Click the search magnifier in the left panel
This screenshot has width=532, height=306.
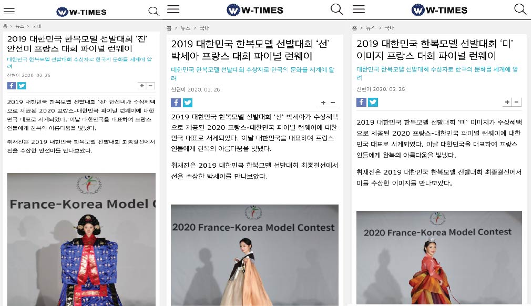tap(154, 11)
